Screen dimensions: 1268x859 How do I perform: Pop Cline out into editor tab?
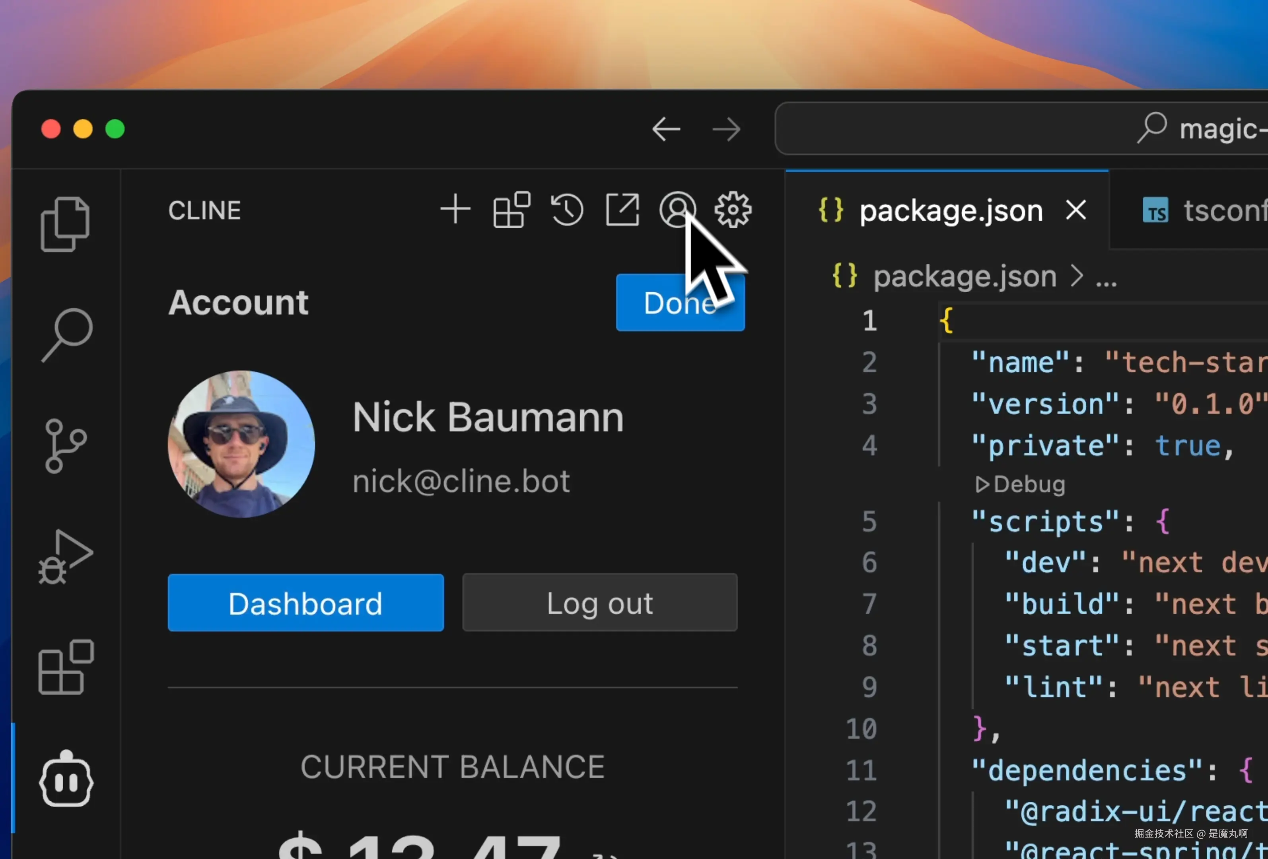(x=622, y=210)
